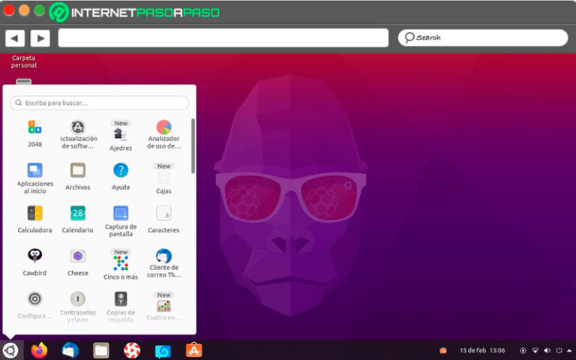Image resolution: width=576 pixels, height=360 pixels.
Task: Open Analizador de uso de disco
Action: pos(163,127)
